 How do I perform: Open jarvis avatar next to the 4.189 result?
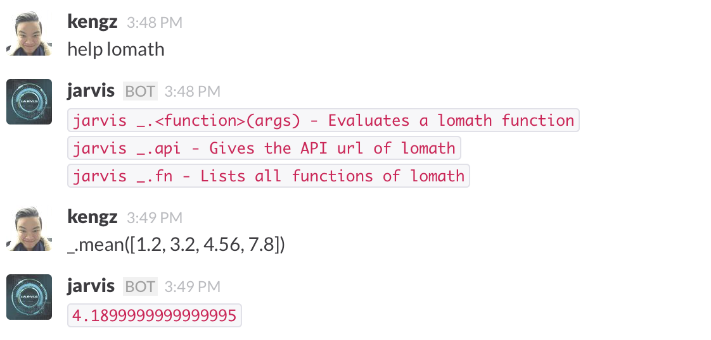[x=29, y=297]
